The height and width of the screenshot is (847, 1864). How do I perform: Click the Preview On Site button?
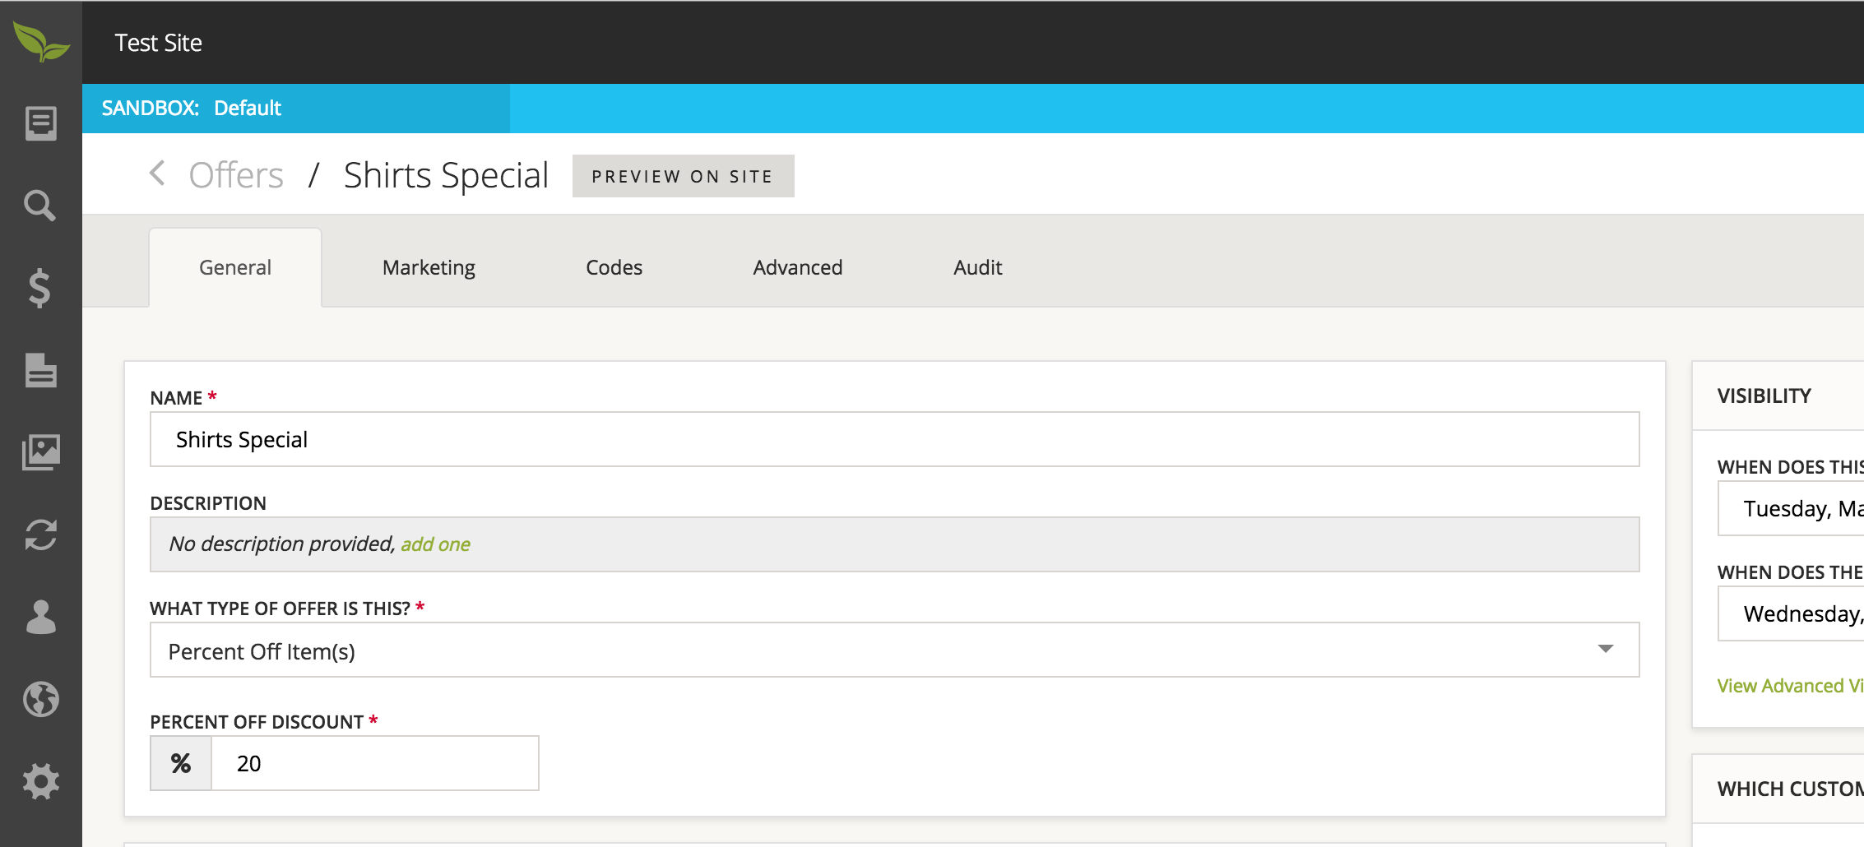pyautogui.click(x=683, y=175)
